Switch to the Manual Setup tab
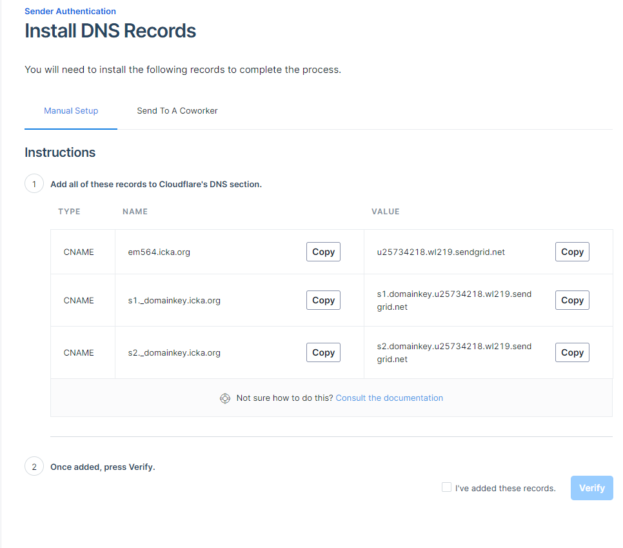This screenshot has width=623, height=548. (x=71, y=111)
